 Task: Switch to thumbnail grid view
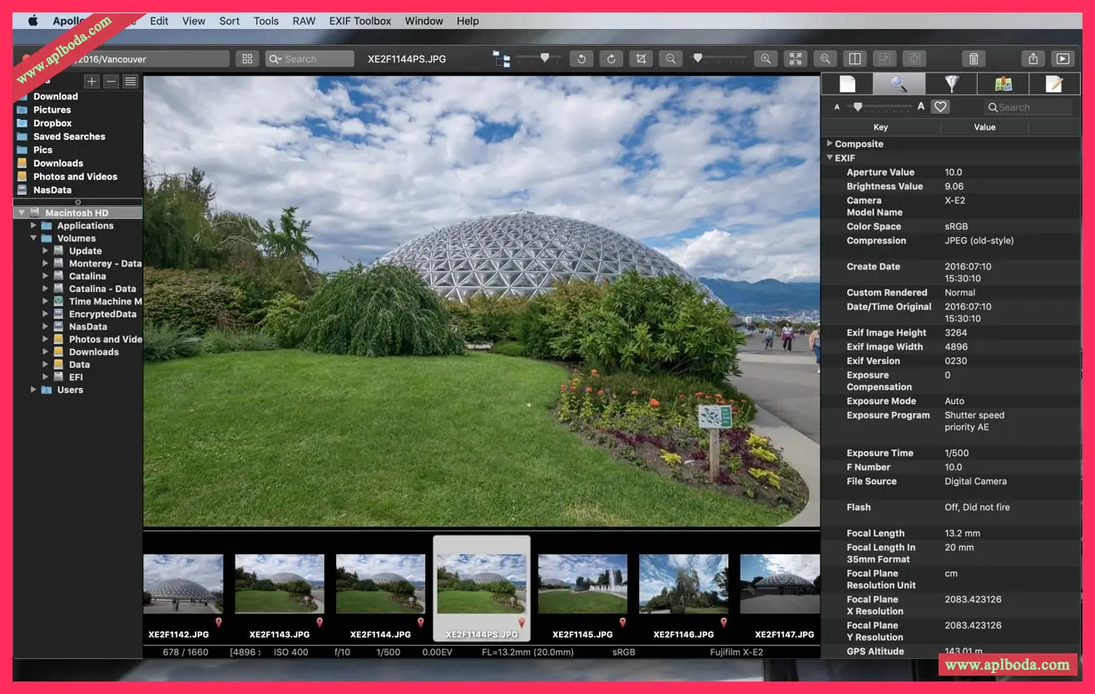(247, 59)
